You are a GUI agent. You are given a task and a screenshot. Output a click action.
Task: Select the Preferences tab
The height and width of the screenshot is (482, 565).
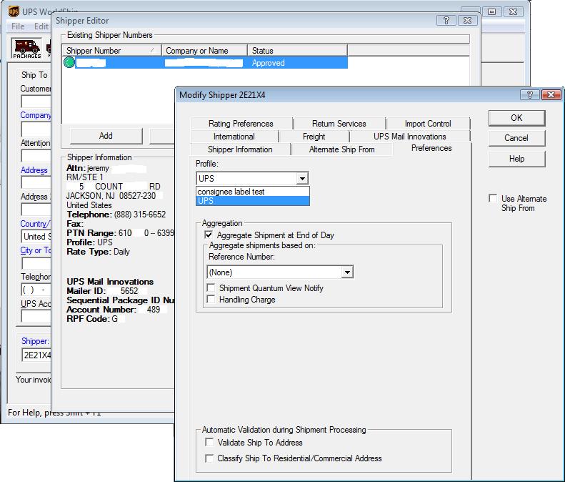[x=431, y=148]
